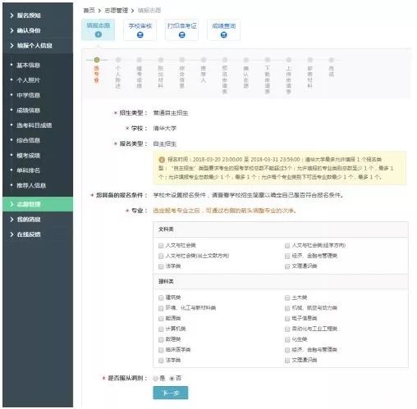Click the 完成 step dot

coord(332,60)
